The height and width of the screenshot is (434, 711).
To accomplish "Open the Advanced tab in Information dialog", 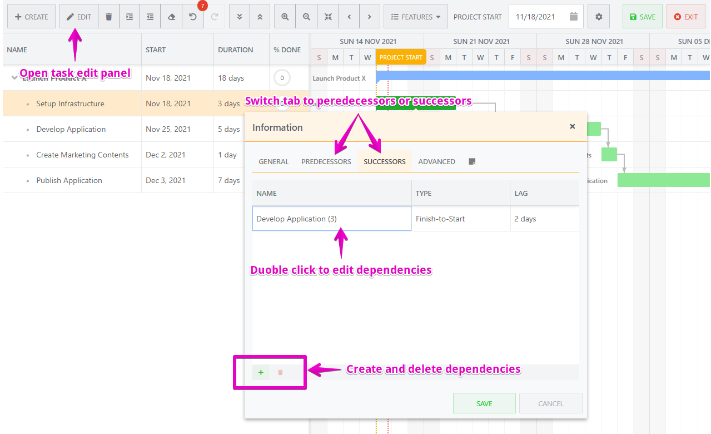I will pyautogui.click(x=436, y=161).
